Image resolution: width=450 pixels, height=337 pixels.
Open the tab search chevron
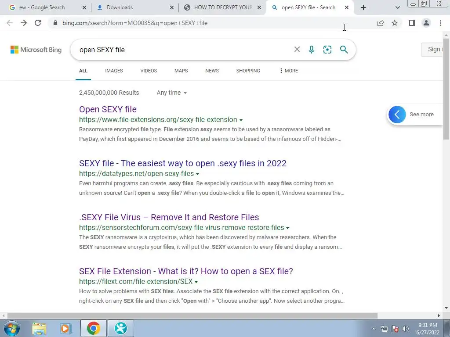pyautogui.click(x=397, y=7)
